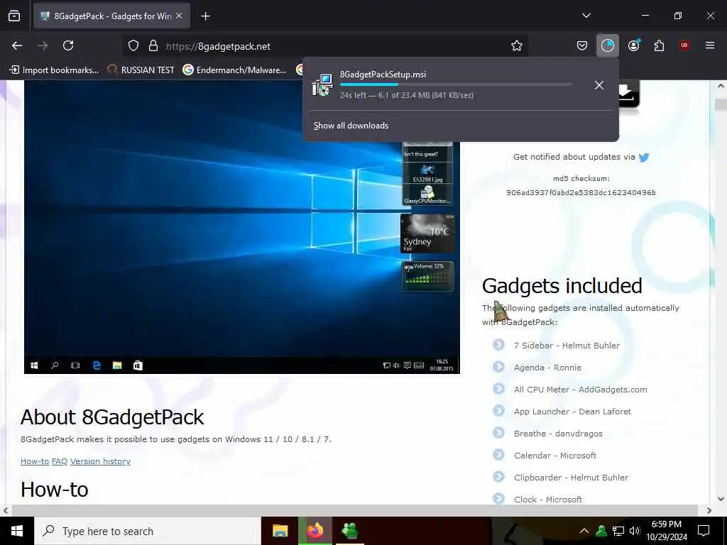Click Calendar - Microsoft list entry
Image resolution: width=727 pixels, height=545 pixels.
555,456
